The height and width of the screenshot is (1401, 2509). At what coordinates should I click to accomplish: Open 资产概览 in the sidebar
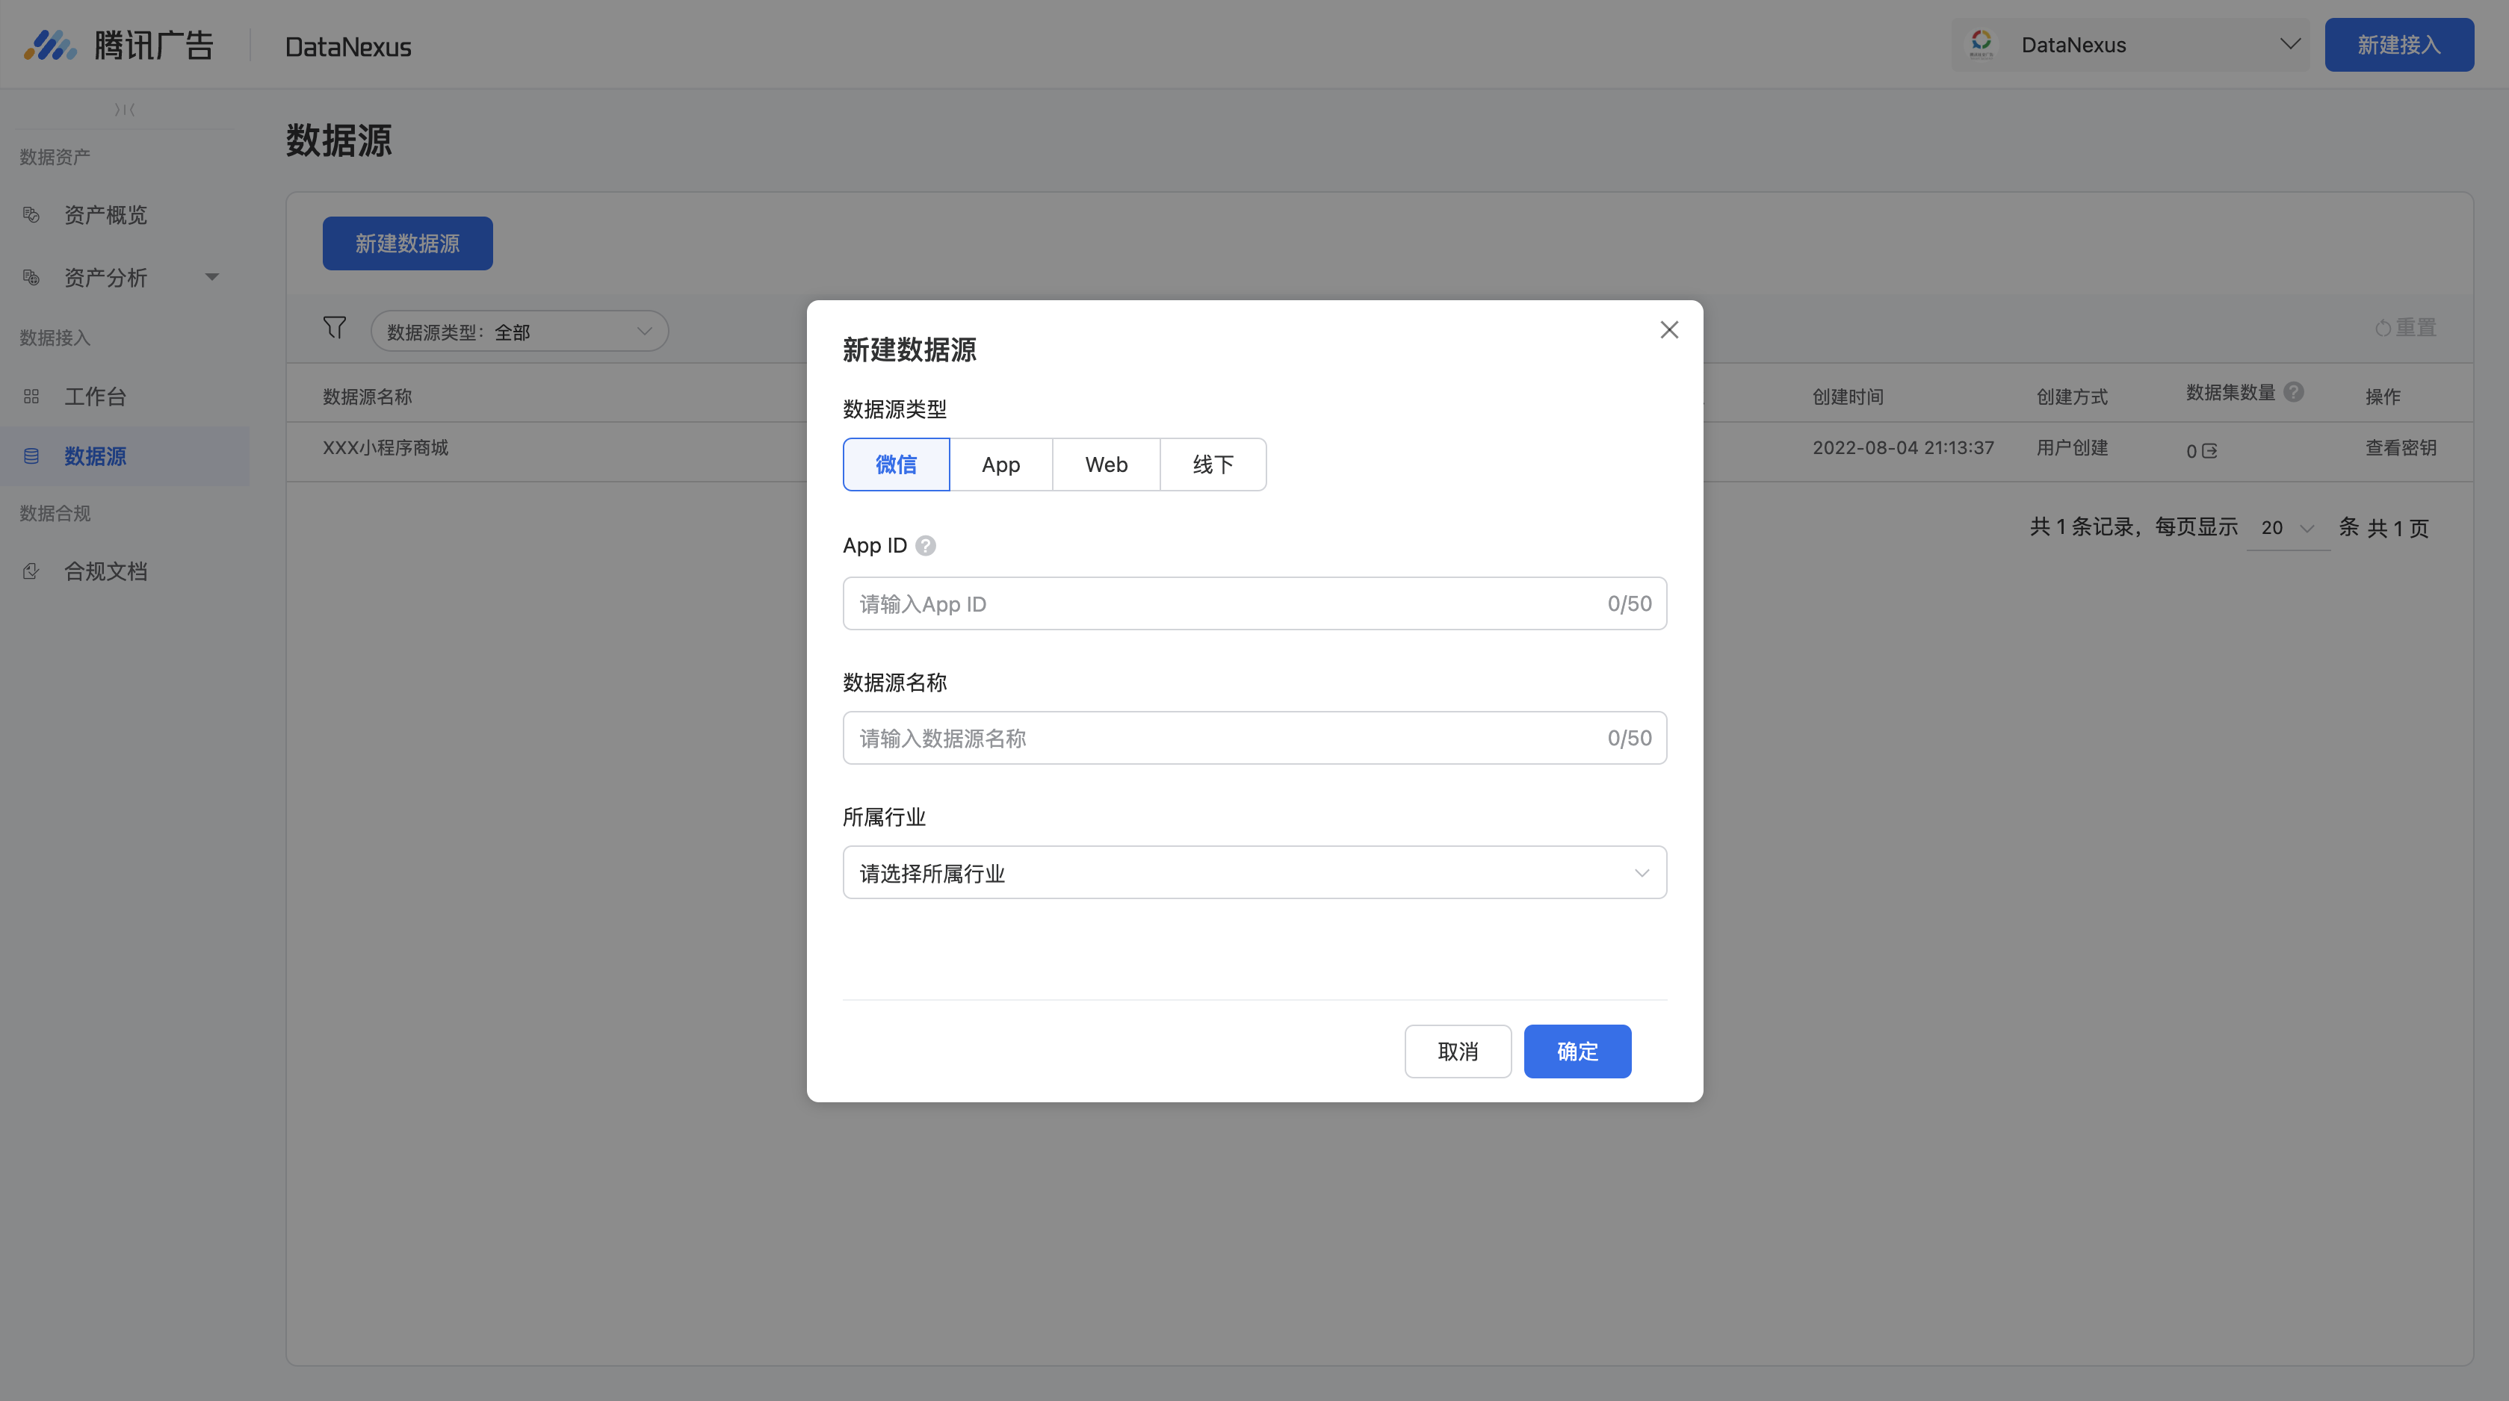(105, 215)
